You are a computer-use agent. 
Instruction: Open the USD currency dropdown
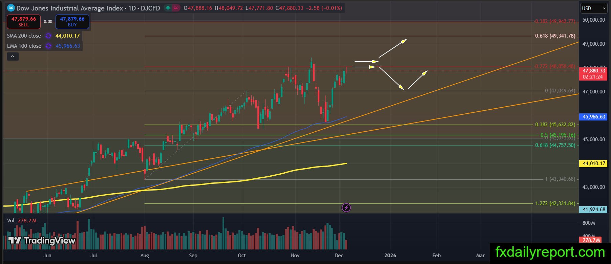pyautogui.click(x=594, y=8)
